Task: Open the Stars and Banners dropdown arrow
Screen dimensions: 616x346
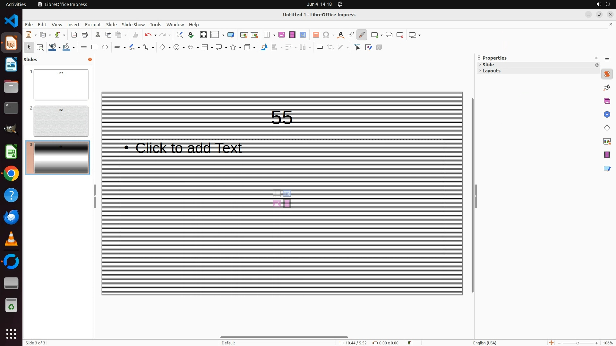Action: coord(240,48)
